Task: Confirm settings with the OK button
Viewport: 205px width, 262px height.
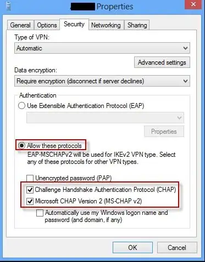Action: pos(132,248)
